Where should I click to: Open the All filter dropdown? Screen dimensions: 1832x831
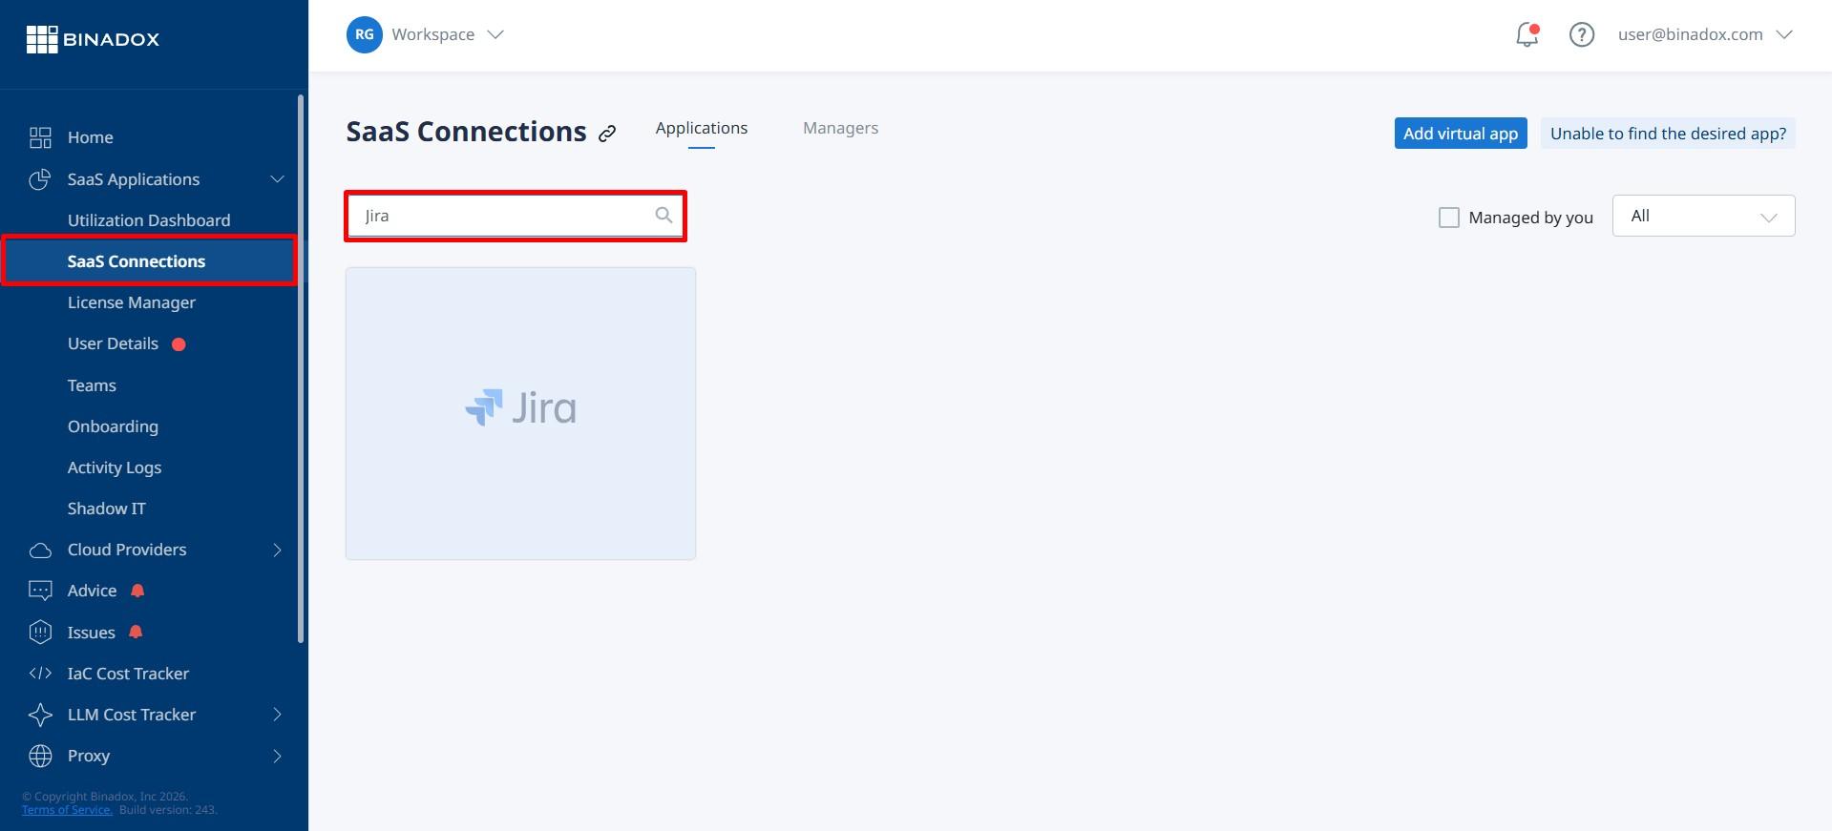tap(1703, 216)
